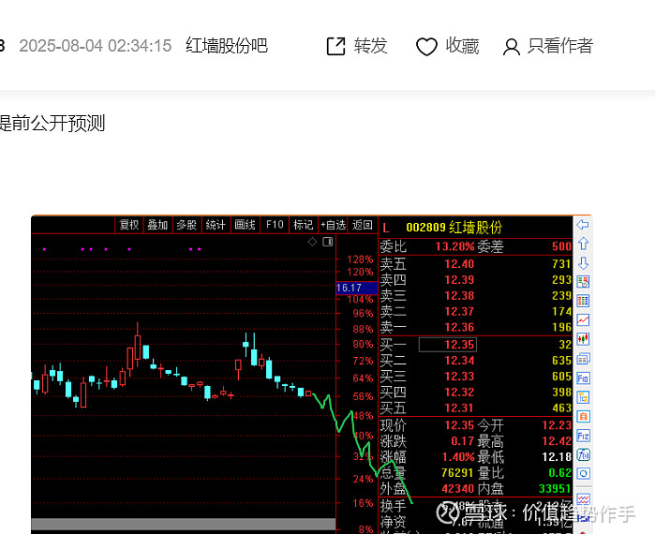Viewport: 655px width, 534px height.
Task: Click the 现价 value 12.35
Action: pos(459,425)
